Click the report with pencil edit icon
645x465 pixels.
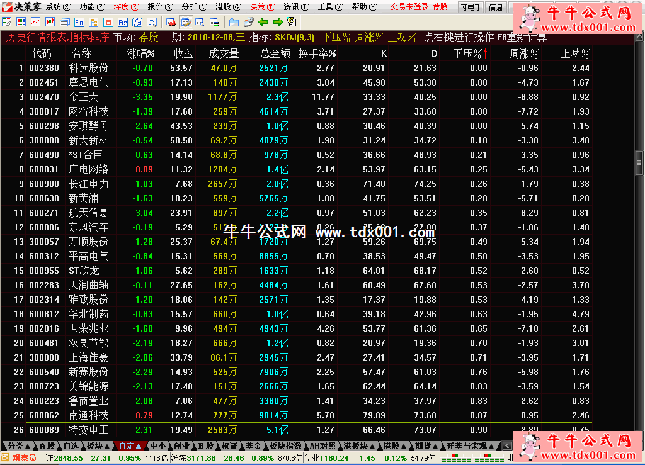point(186,22)
